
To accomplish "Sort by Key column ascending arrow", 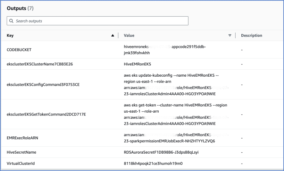I will click(x=113, y=35).
